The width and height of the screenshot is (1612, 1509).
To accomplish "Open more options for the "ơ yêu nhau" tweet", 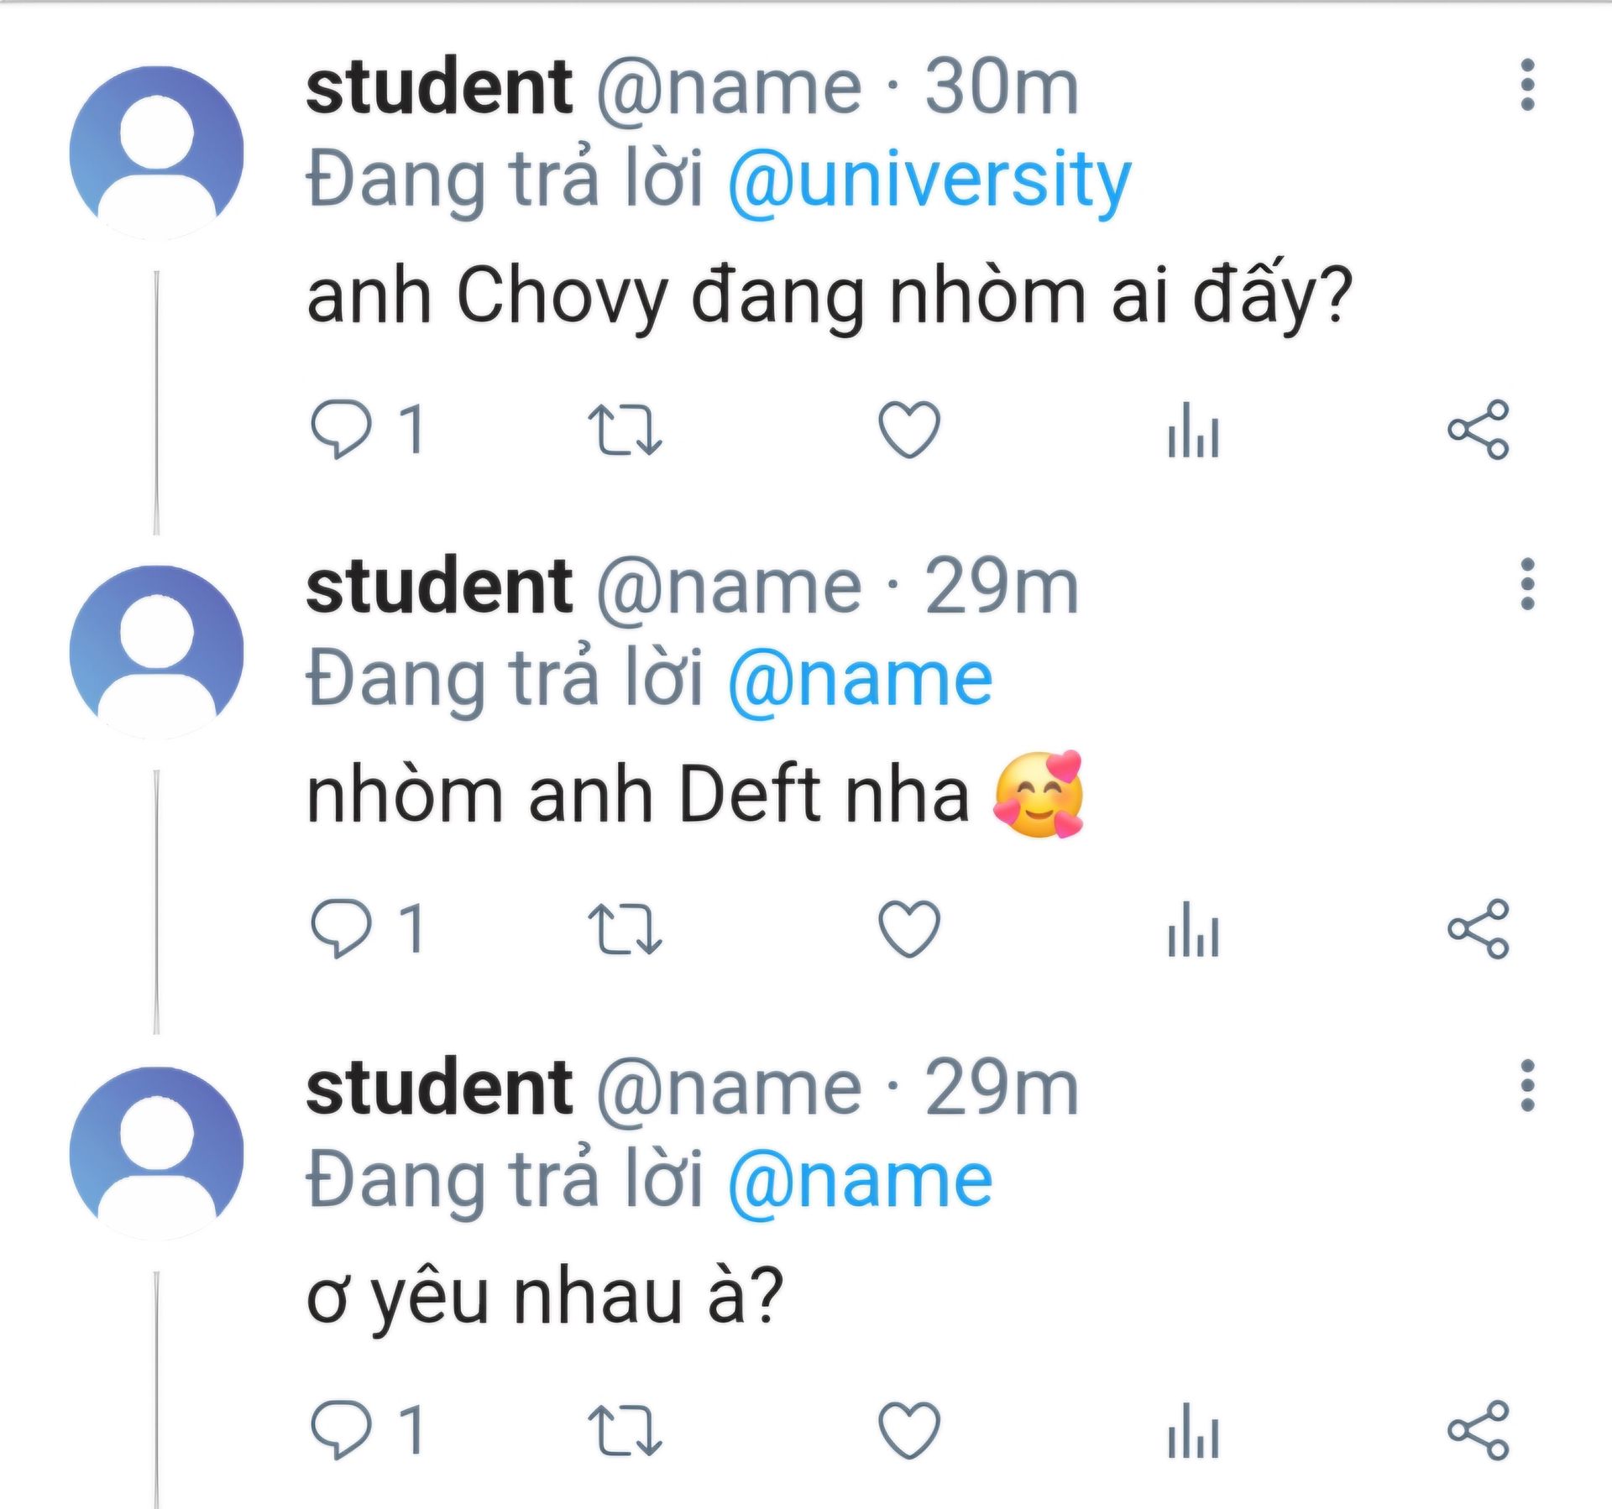I will pyautogui.click(x=1527, y=1085).
